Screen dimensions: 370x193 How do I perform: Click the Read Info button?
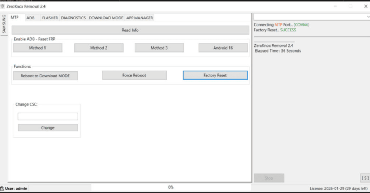click(x=130, y=30)
